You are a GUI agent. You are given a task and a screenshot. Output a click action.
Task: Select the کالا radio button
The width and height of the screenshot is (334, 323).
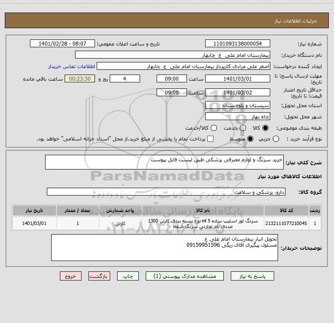[x=265, y=128]
